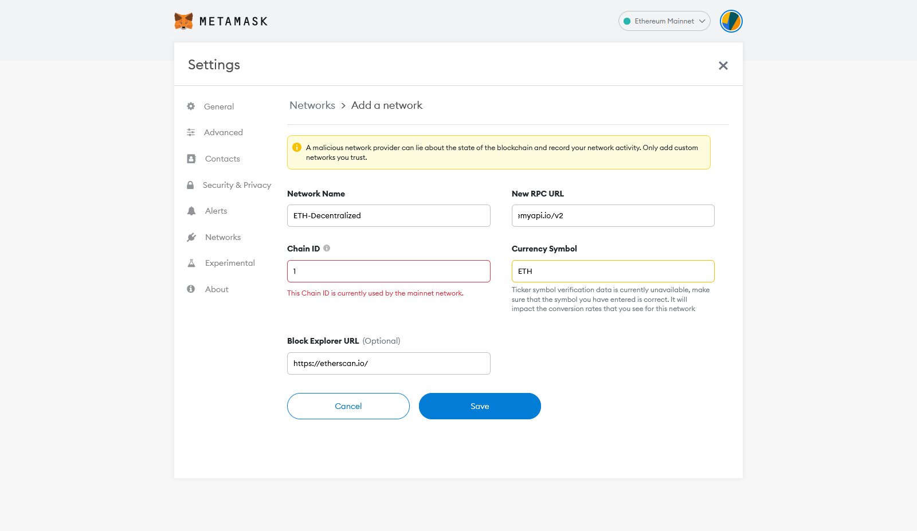Click the Chain ID error message
This screenshot has height=531, width=917.
click(x=375, y=293)
